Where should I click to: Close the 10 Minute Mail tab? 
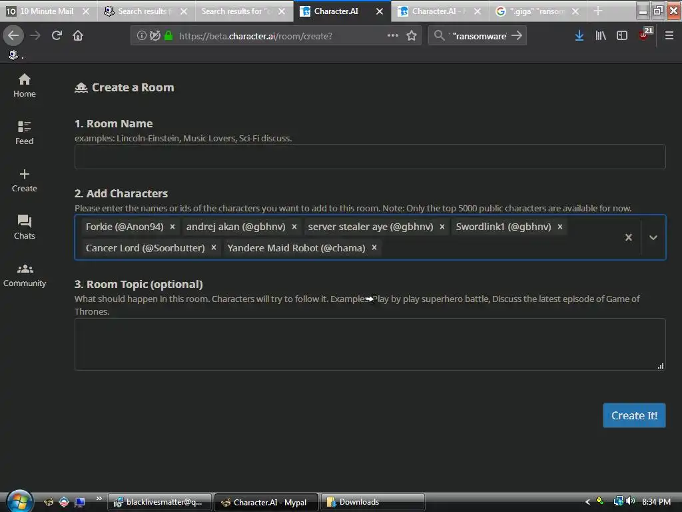(86, 11)
